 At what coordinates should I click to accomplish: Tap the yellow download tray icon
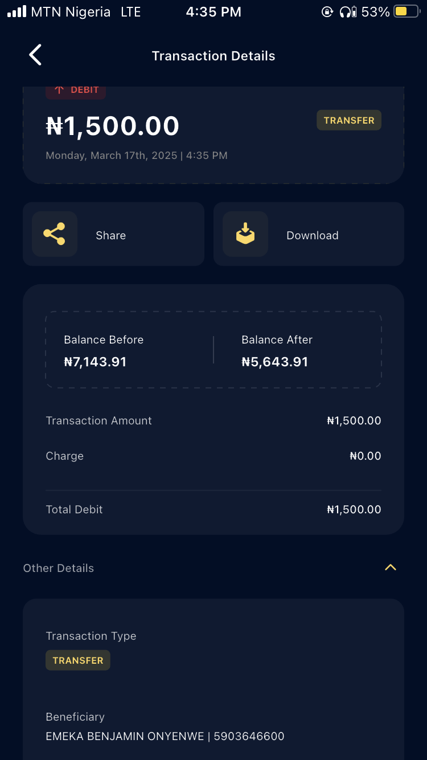click(245, 234)
